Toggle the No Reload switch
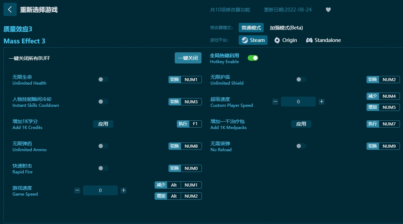Screen dimensions: 403x224 click(301, 146)
